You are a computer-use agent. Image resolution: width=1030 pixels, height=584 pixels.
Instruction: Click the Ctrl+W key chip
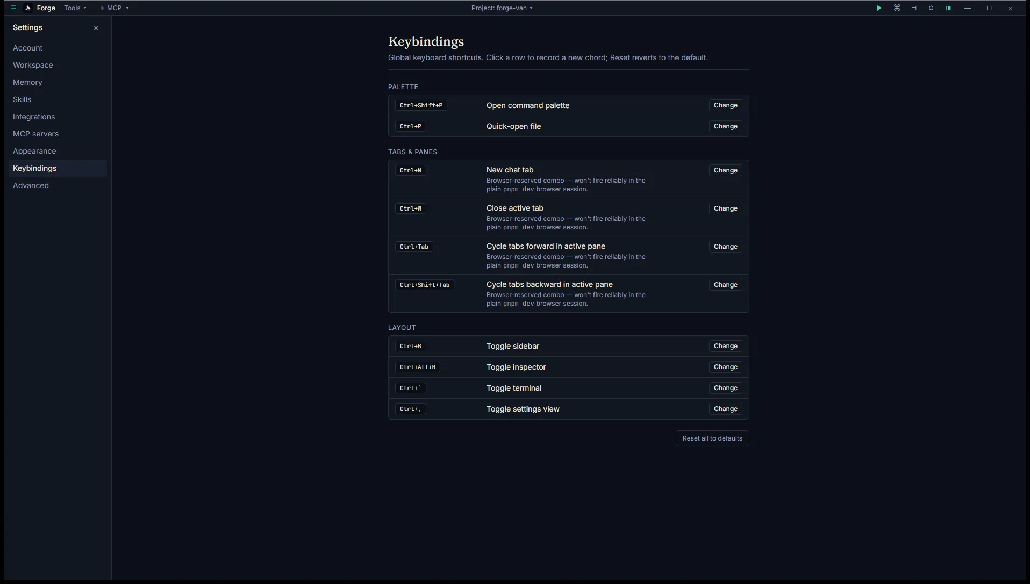pos(411,208)
